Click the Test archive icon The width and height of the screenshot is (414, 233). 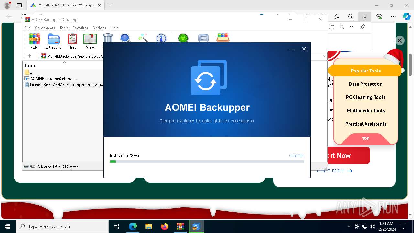(72, 41)
